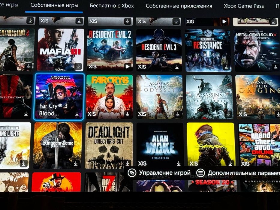The width and height of the screenshot is (280, 210).
Task: Open the Red Dead Redemption red tile
Action: coord(56,182)
